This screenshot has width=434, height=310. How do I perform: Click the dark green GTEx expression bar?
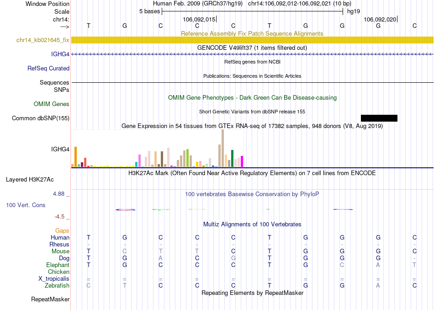232,159
